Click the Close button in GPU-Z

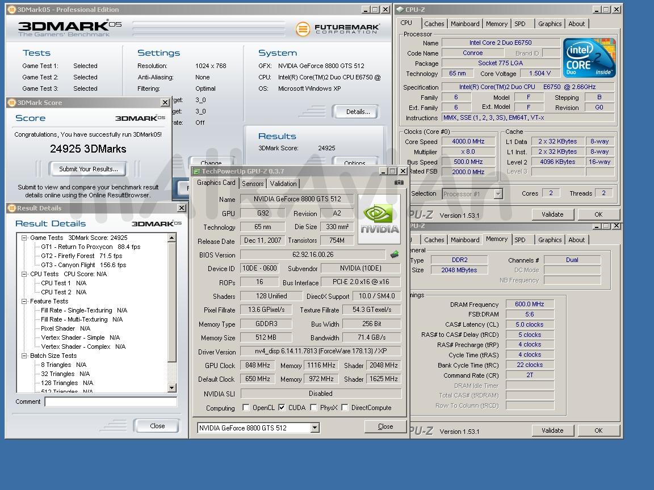[385, 426]
